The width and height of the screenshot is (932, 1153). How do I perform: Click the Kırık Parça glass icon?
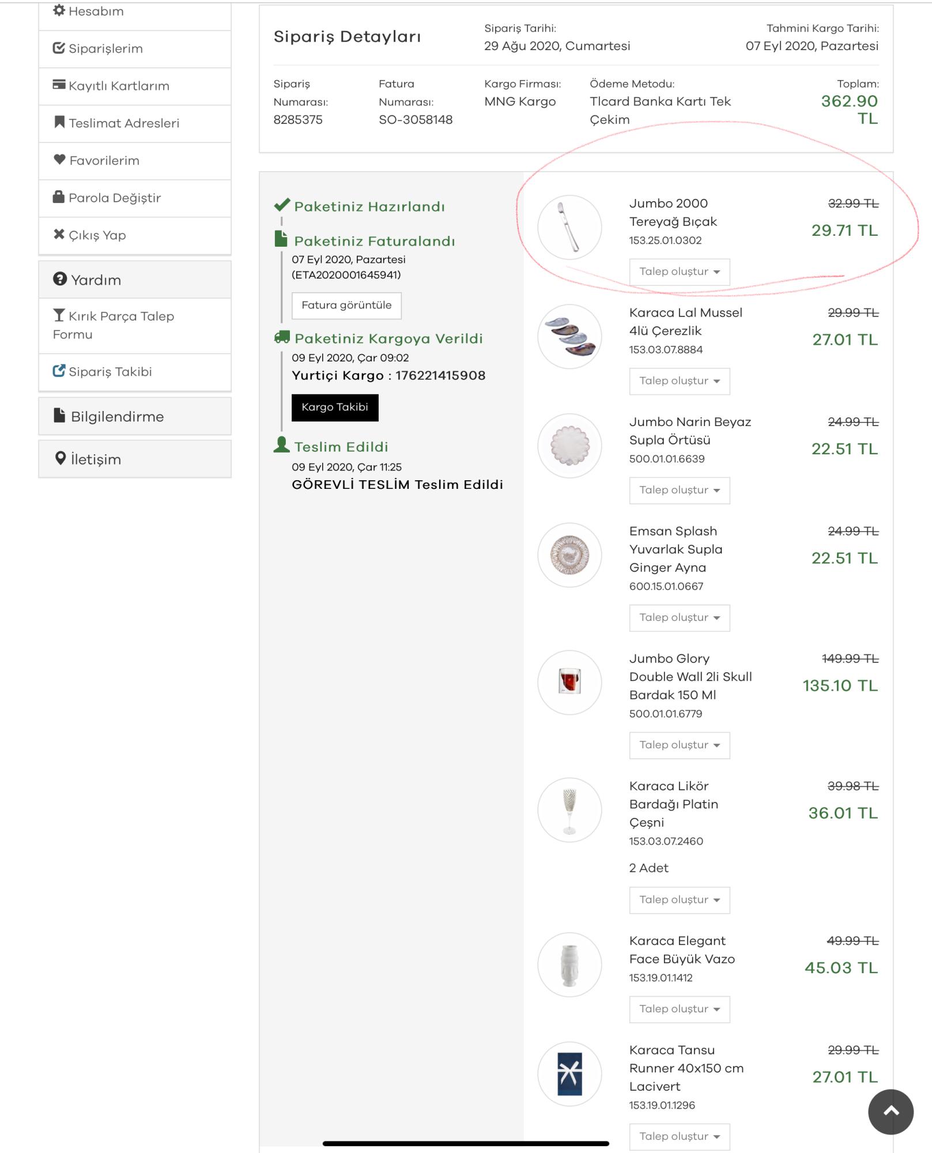coord(59,315)
